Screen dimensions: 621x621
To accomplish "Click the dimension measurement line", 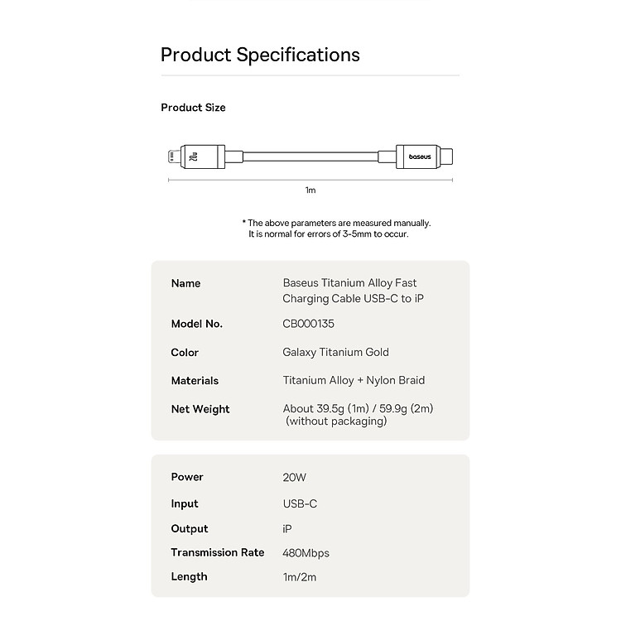I will pyautogui.click(x=310, y=181).
